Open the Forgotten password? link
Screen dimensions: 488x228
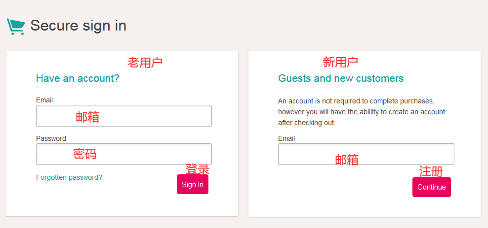[x=69, y=177]
